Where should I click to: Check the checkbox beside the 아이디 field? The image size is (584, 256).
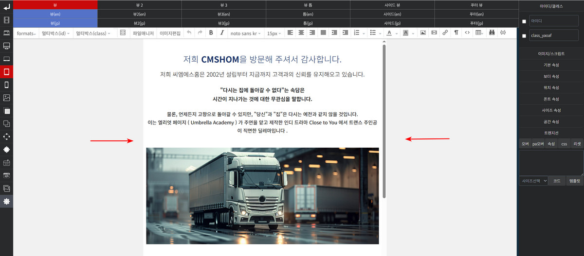pyautogui.click(x=524, y=21)
